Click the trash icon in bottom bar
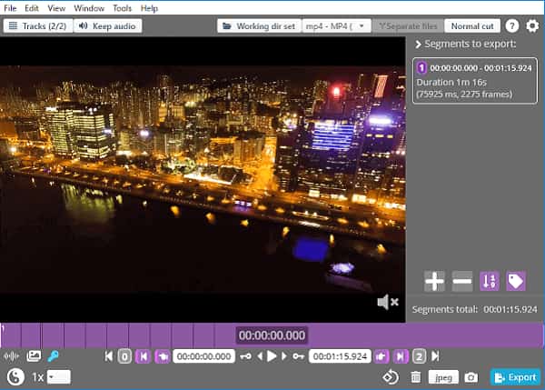Image resolution: width=545 pixels, height=390 pixels. click(416, 376)
